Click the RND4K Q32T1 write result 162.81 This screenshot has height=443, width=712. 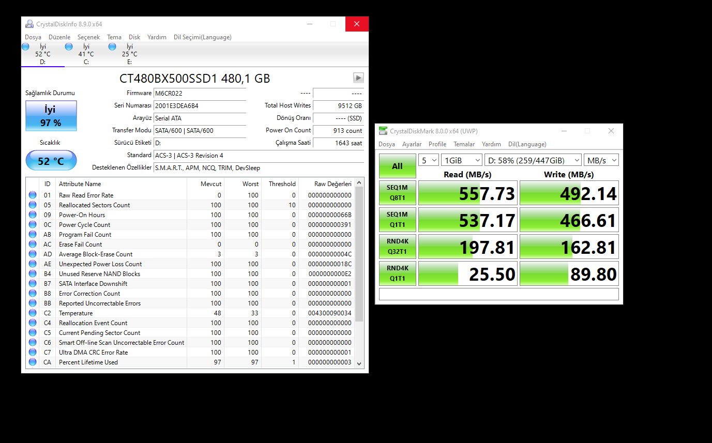coord(569,247)
